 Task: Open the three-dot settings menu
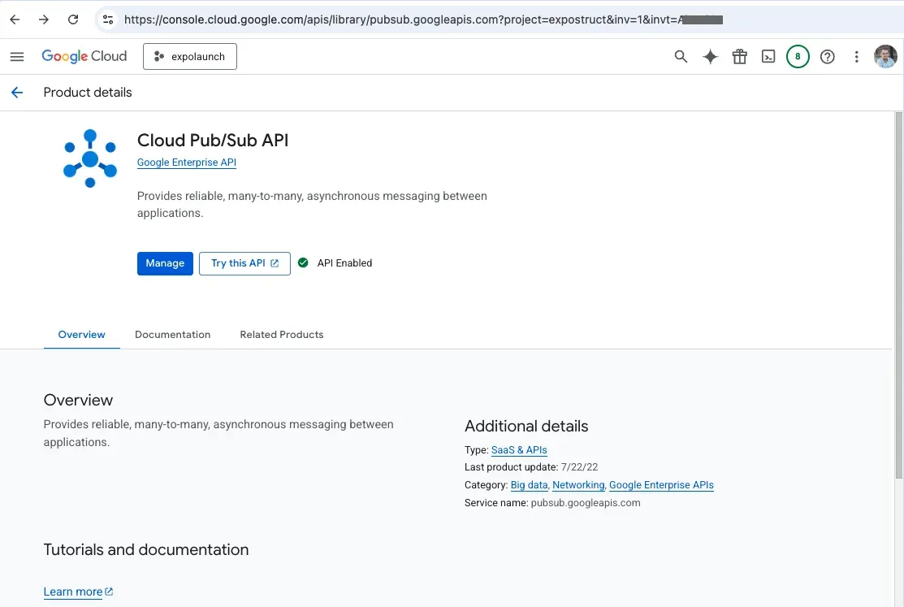pos(857,57)
